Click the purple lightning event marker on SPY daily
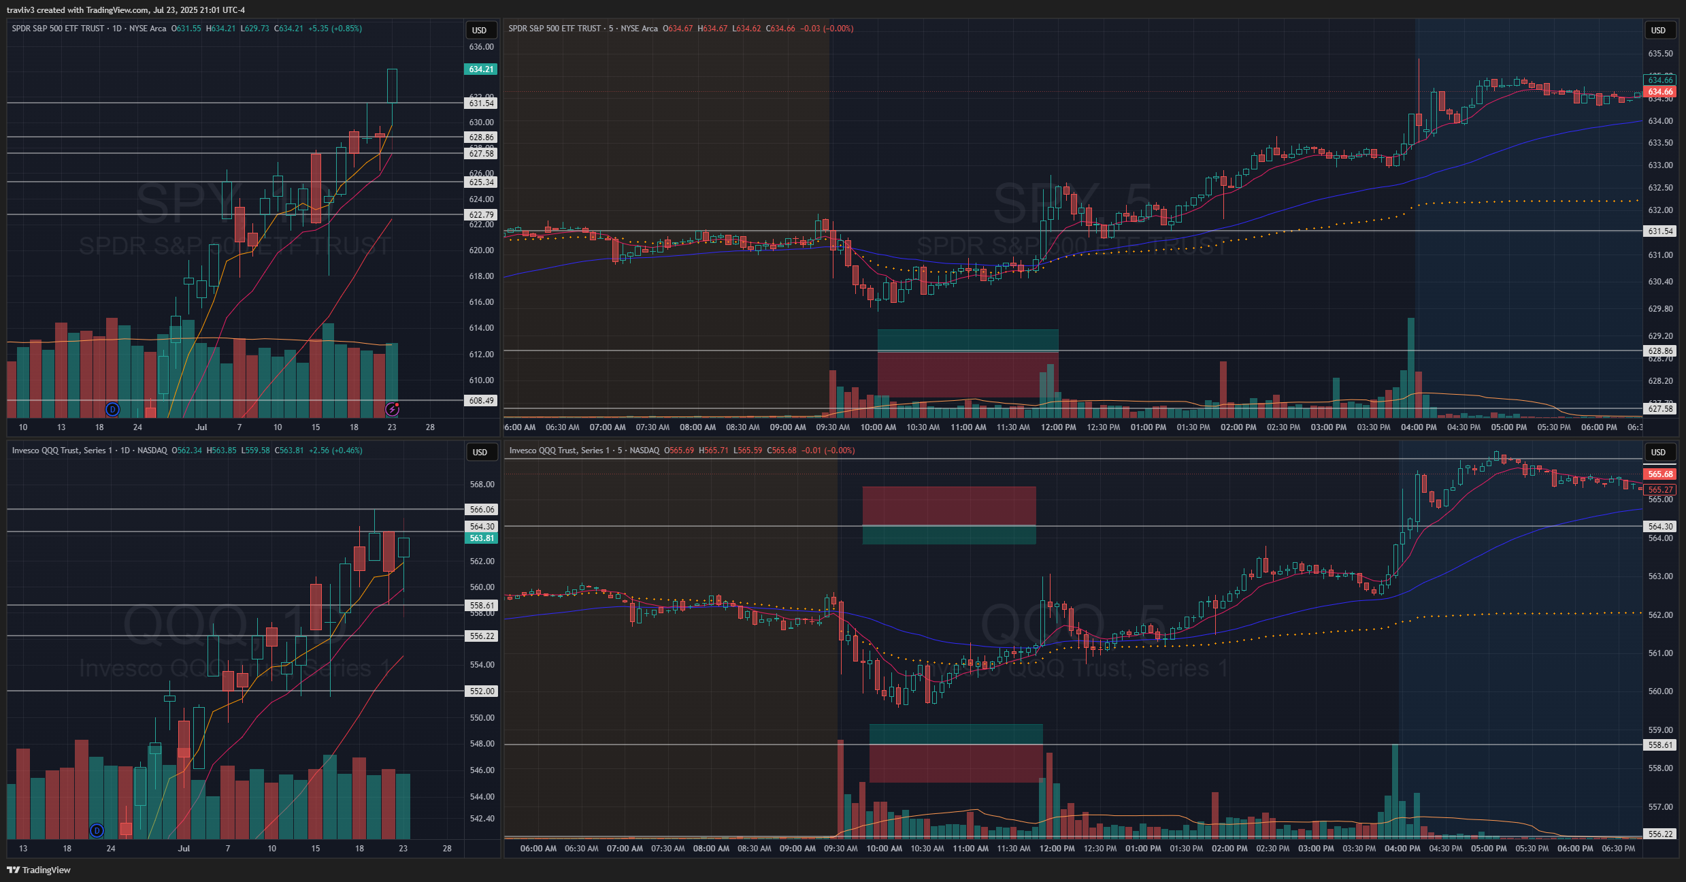The height and width of the screenshot is (882, 1686). 392,409
